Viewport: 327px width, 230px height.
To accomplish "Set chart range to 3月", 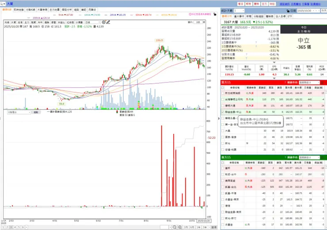I will click(186, 227).
